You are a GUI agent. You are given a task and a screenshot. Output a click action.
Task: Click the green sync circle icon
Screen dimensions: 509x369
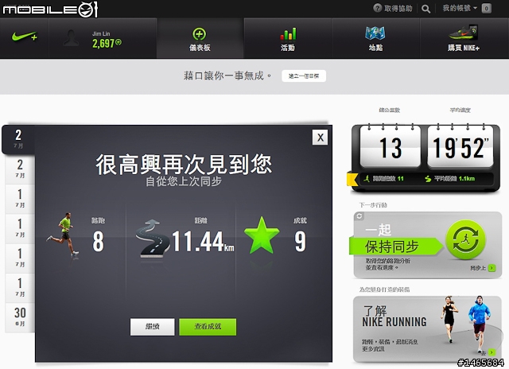(x=465, y=240)
